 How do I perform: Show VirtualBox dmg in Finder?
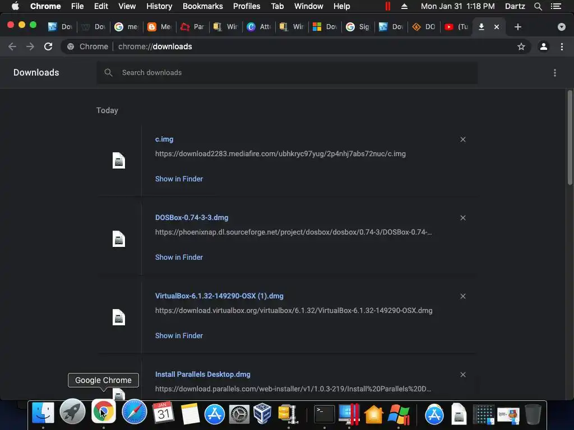tap(179, 336)
